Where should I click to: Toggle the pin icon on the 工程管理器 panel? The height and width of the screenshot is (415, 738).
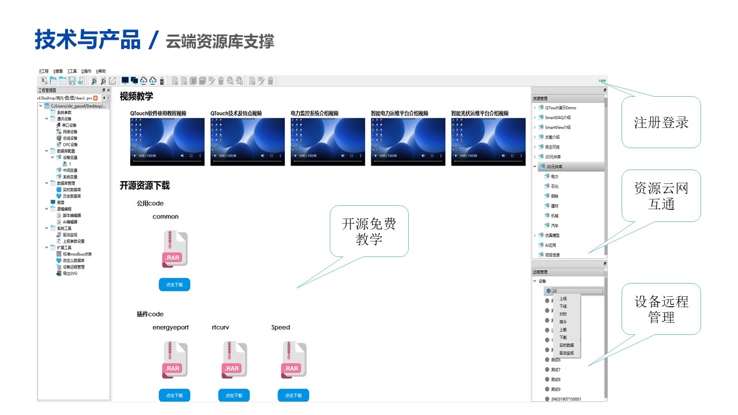point(104,90)
